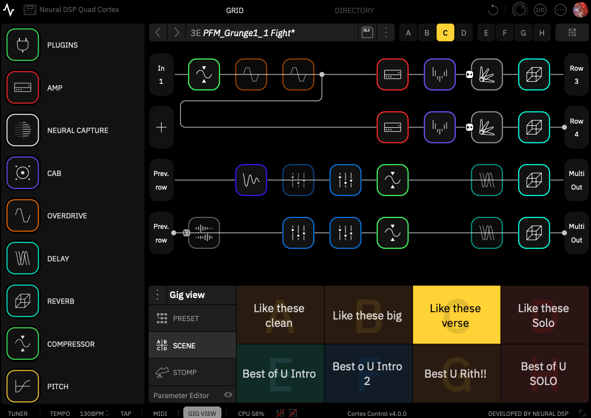The image size is (591, 418).
Task: Open the TUNER
Action: (18, 413)
